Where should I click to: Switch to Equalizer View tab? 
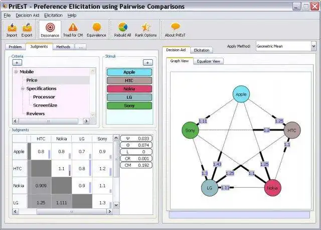coord(209,61)
